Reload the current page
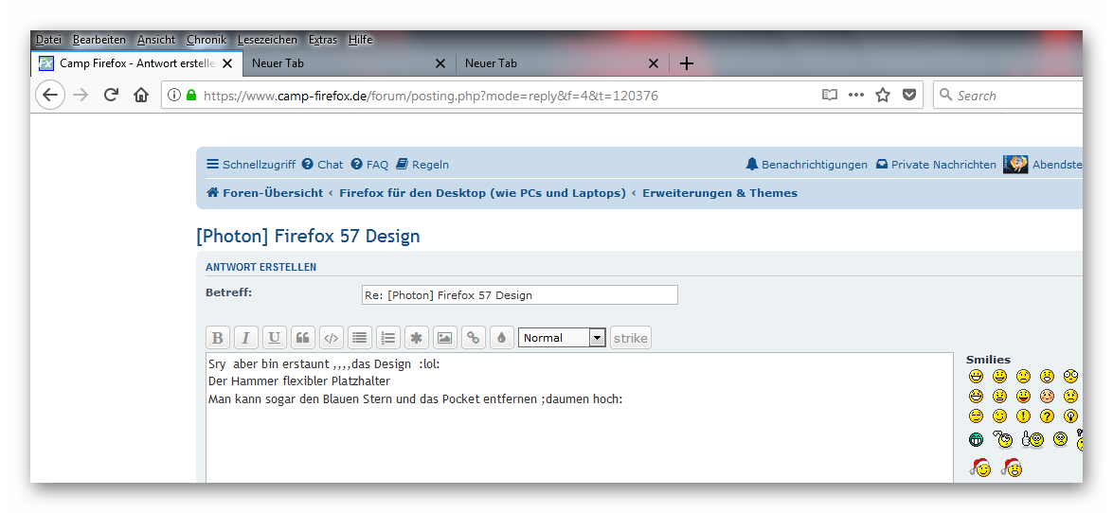This screenshot has width=1113, height=513. (x=111, y=95)
